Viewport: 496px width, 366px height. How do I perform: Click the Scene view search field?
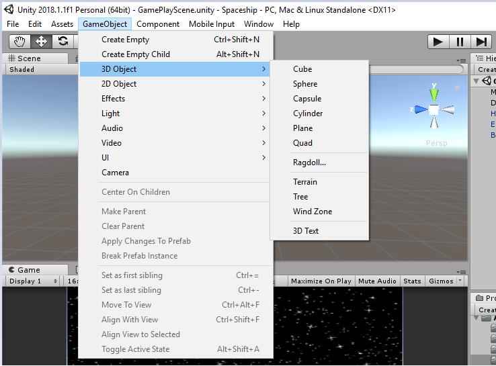click(x=416, y=70)
